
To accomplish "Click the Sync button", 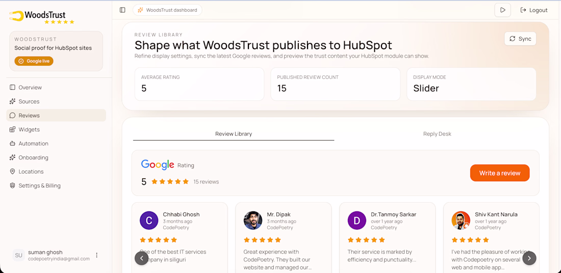I will click(520, 39).
